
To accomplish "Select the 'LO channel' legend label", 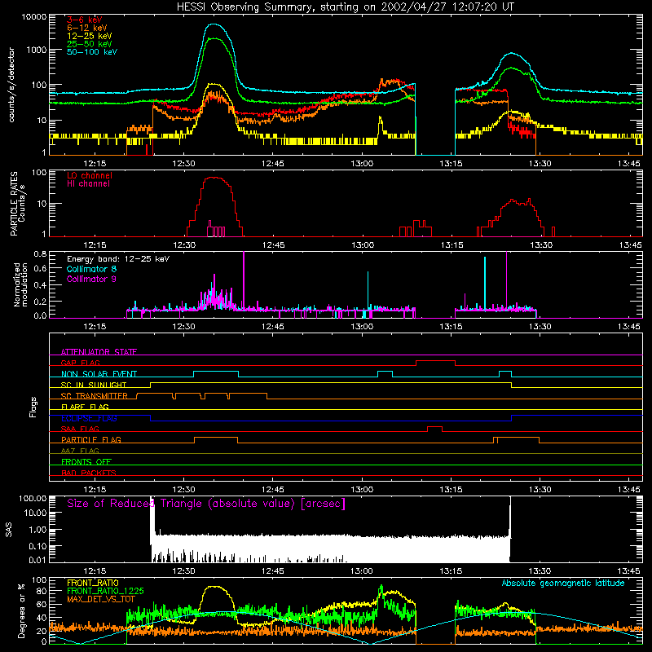I will tap(90, 175).
